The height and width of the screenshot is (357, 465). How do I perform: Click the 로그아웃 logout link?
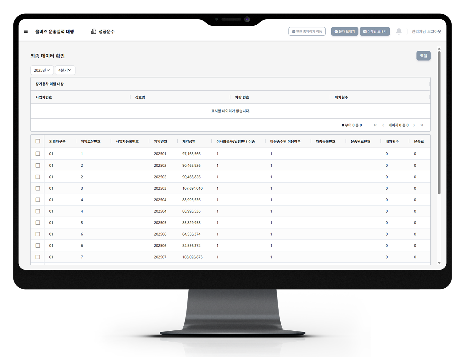pyautogui.click(x=434, y=32)
